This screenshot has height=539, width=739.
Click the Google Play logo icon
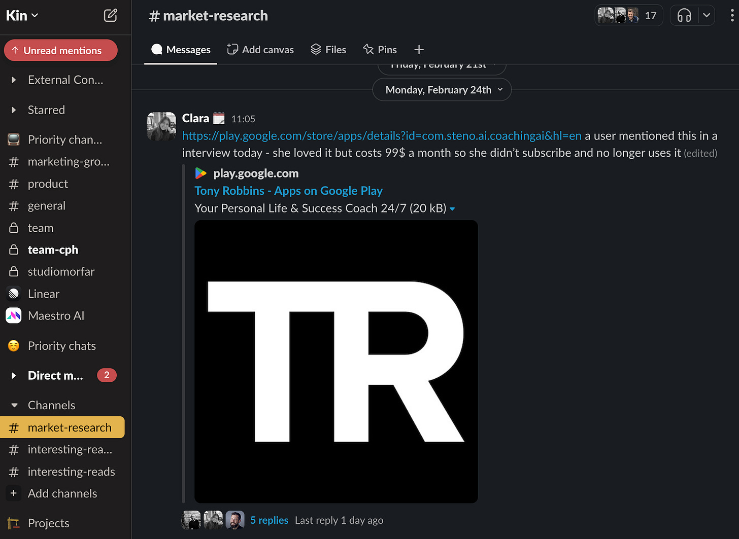tap(201, 173)
